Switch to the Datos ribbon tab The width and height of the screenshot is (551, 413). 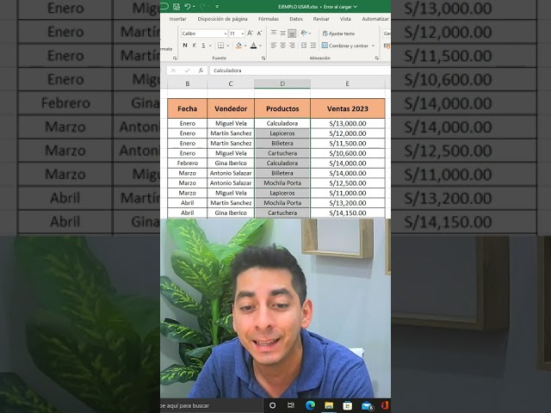(x=295, y=18)
